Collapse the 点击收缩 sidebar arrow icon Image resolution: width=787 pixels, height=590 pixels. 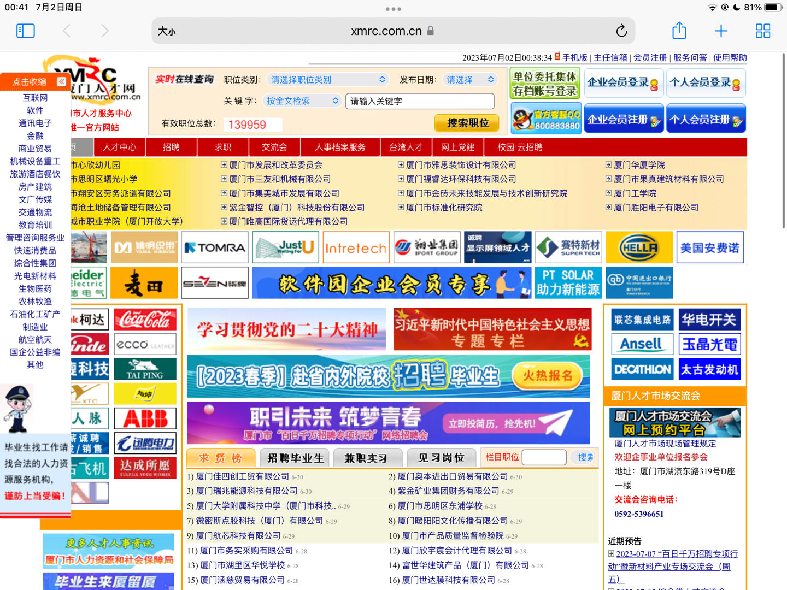[61, 81]
